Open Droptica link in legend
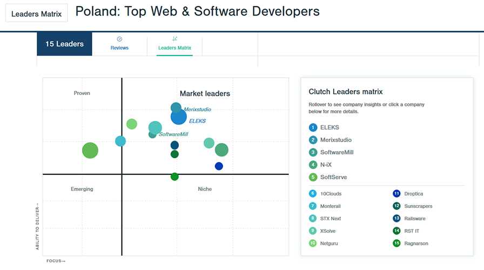This screenshot has width=484, height=270. (414, 194)
